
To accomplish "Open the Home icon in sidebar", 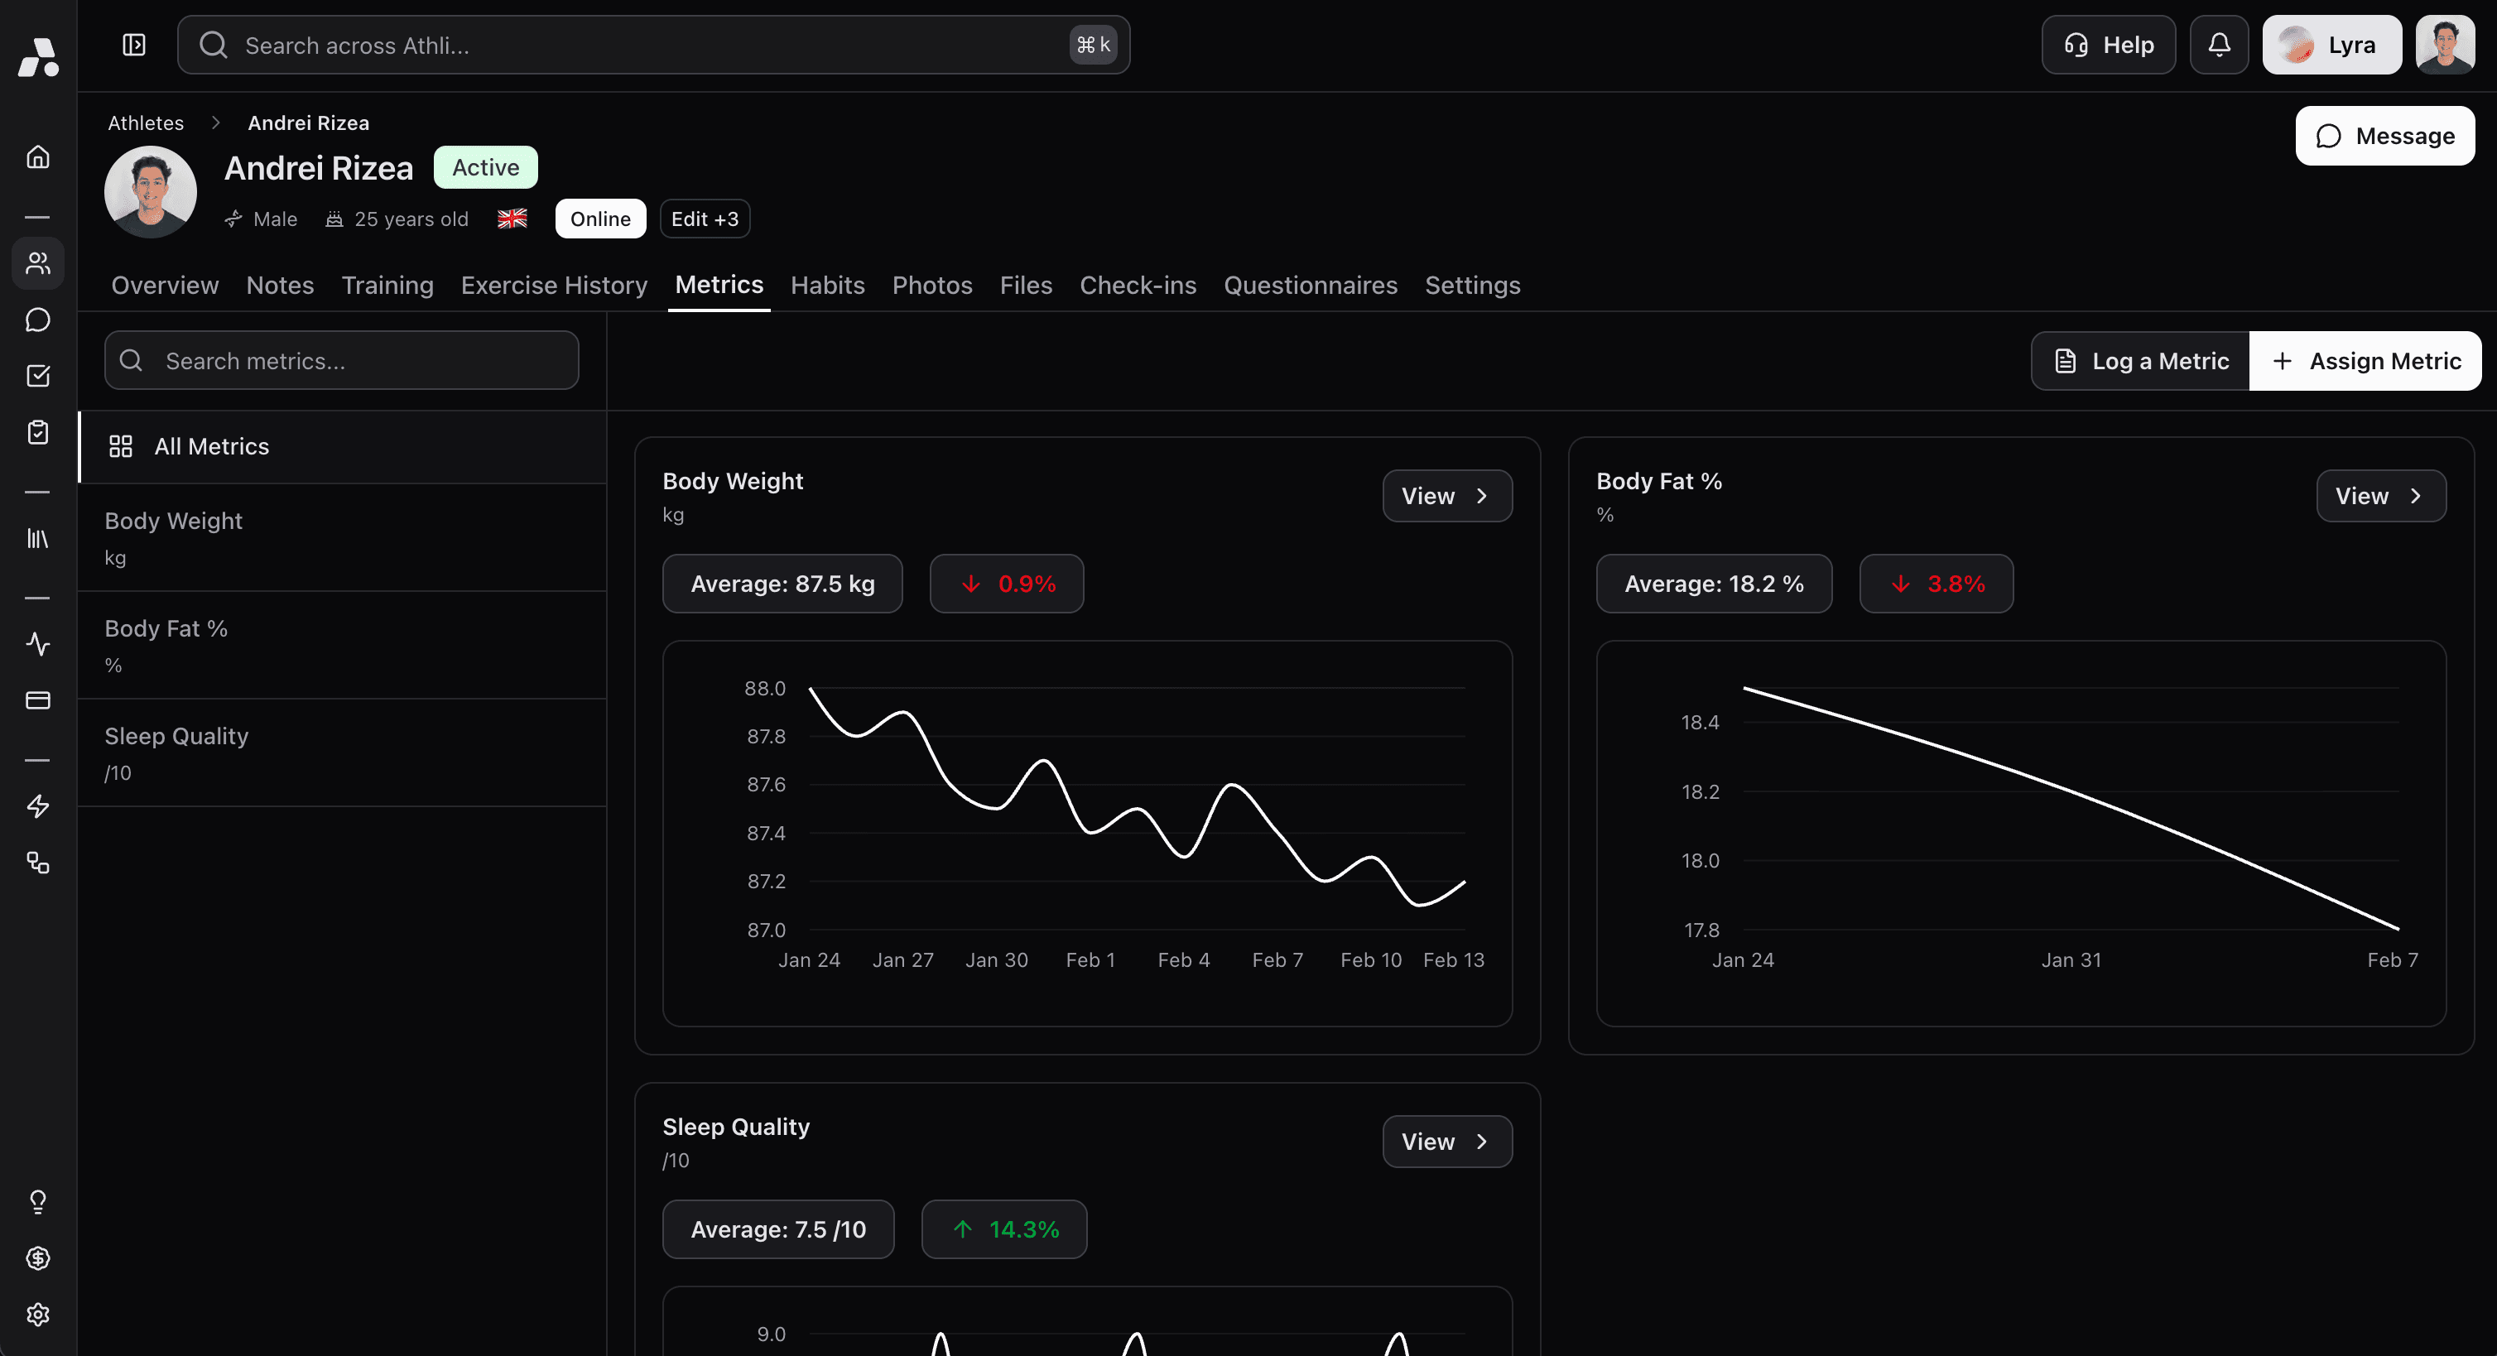I will pos(38,157).
